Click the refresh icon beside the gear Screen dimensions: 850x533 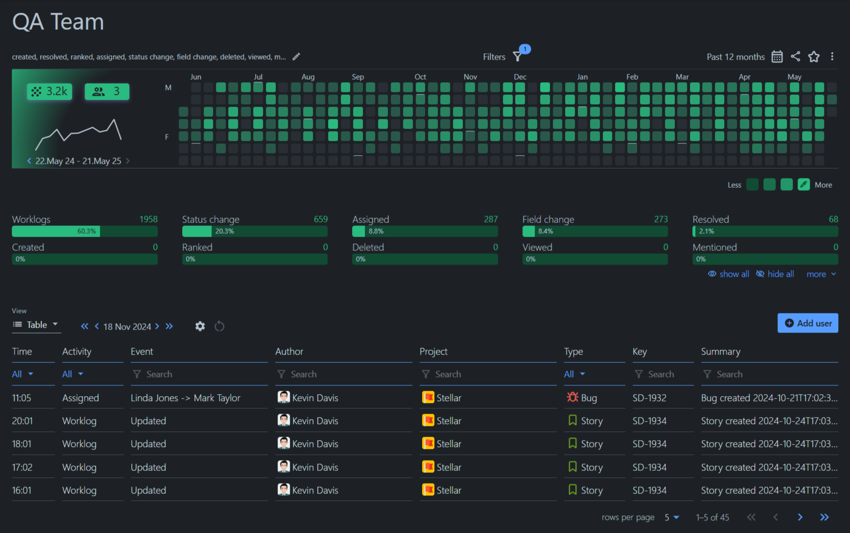219,326
